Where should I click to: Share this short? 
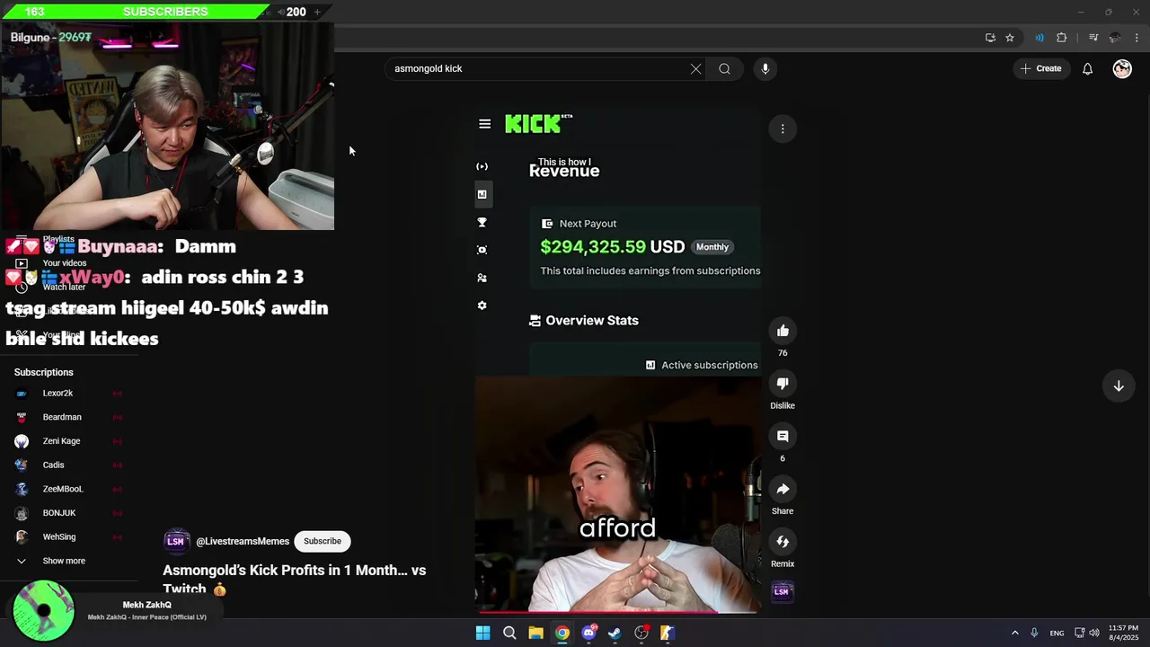pos(783,489)
